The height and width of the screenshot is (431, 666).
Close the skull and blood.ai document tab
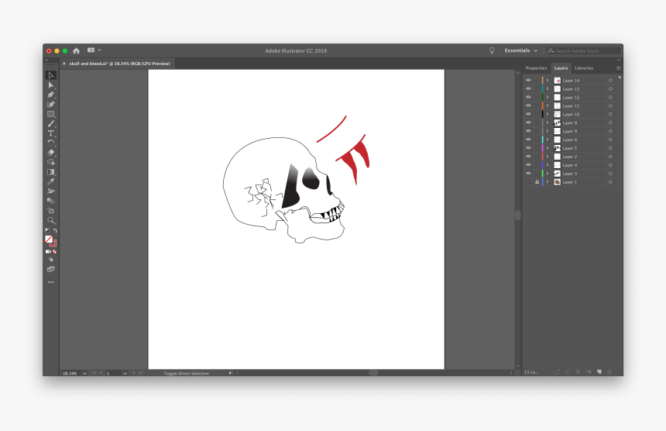[x=64, y=64]
